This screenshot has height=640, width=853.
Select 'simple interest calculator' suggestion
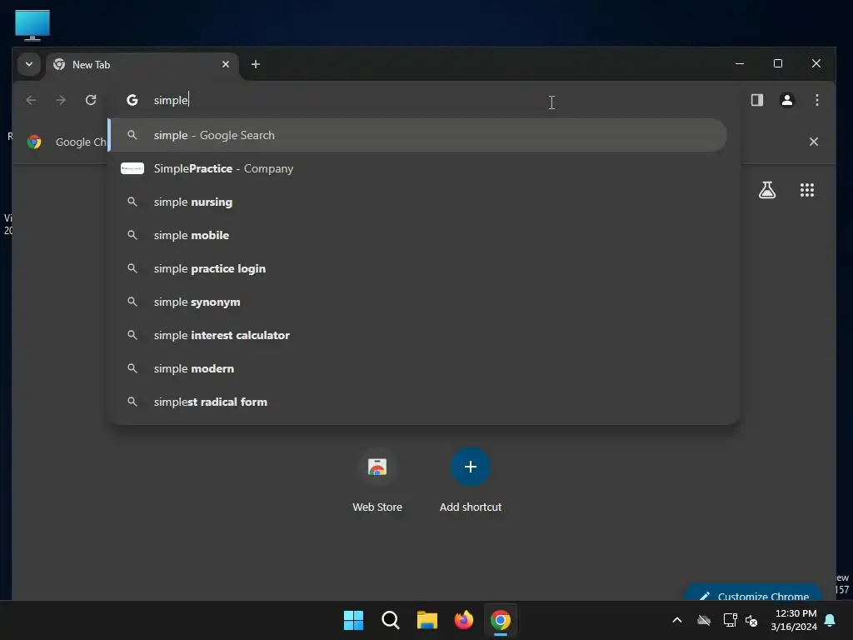pos(417,335)
